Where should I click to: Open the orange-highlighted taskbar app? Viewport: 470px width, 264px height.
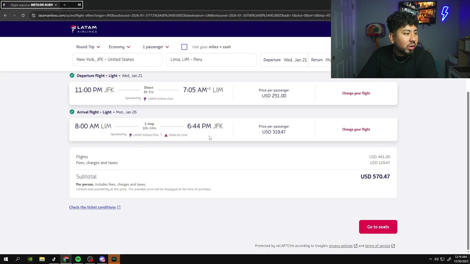pyautogui.click(x=114, y=259)
